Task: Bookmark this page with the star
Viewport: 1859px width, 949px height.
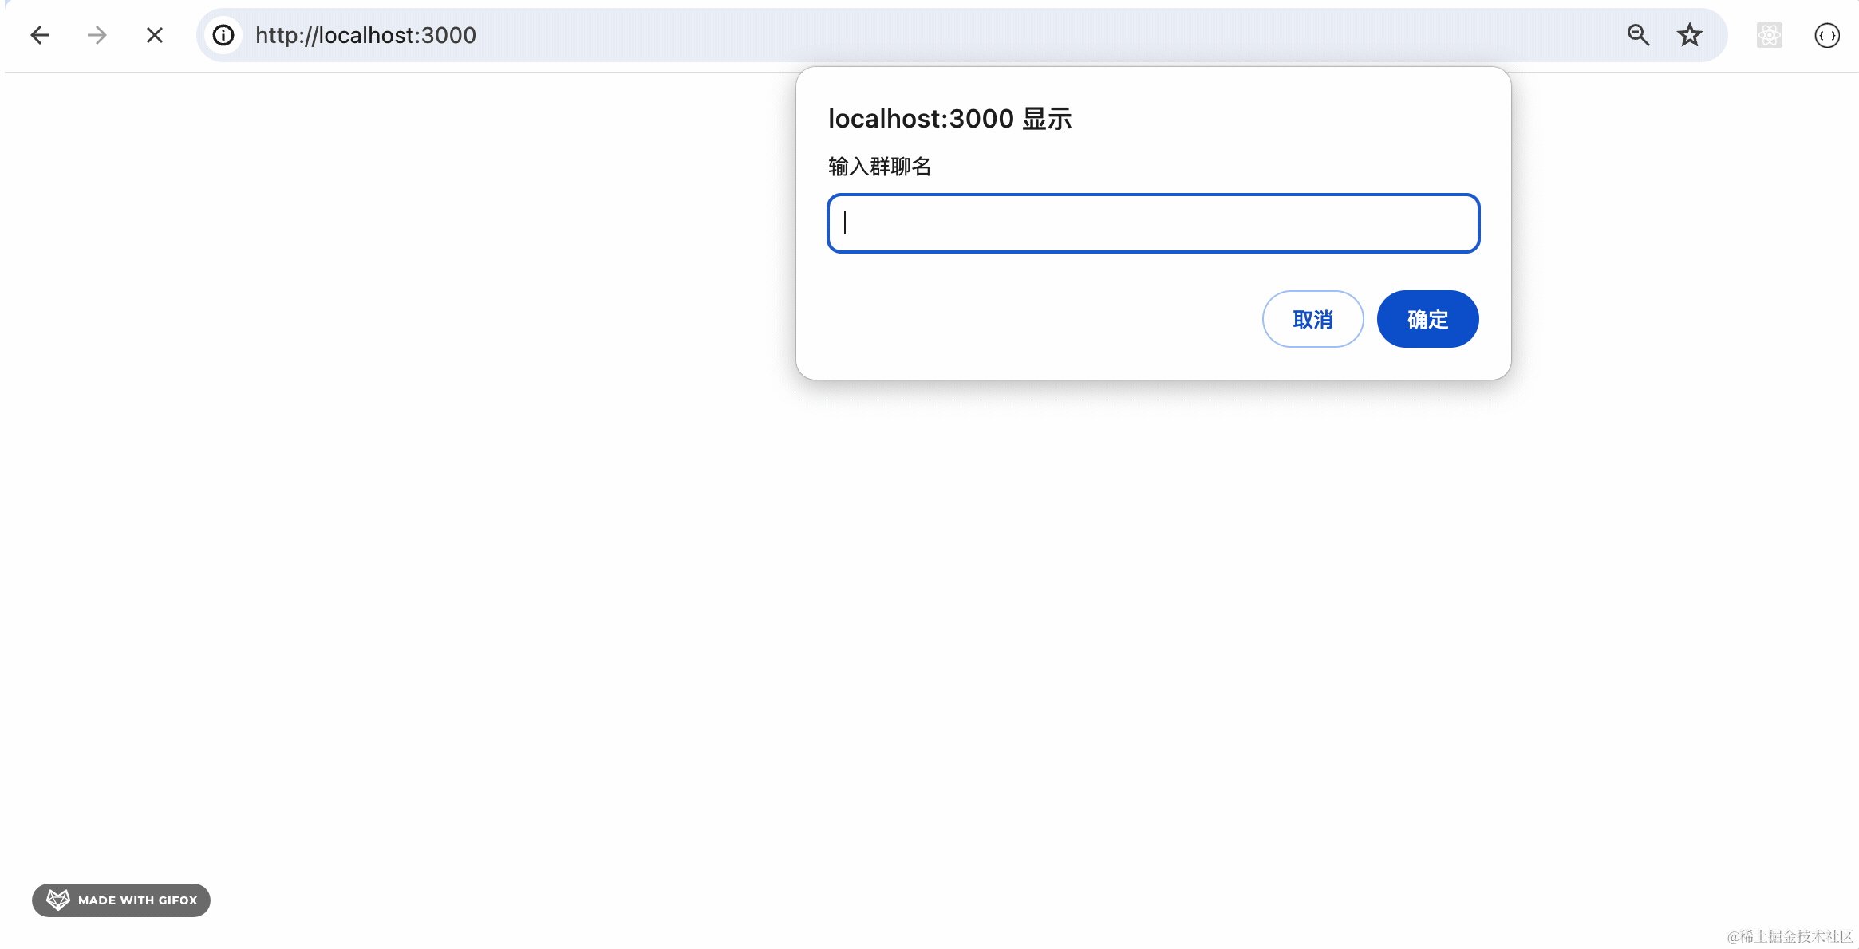Action: click(1689, 35)
